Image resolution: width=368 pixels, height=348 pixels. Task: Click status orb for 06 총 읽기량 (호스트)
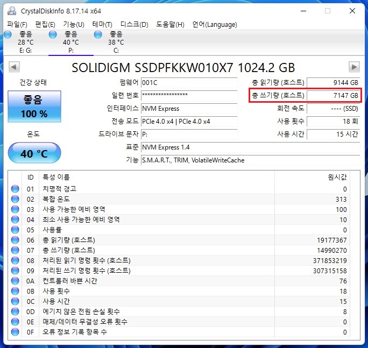(15, 240)
